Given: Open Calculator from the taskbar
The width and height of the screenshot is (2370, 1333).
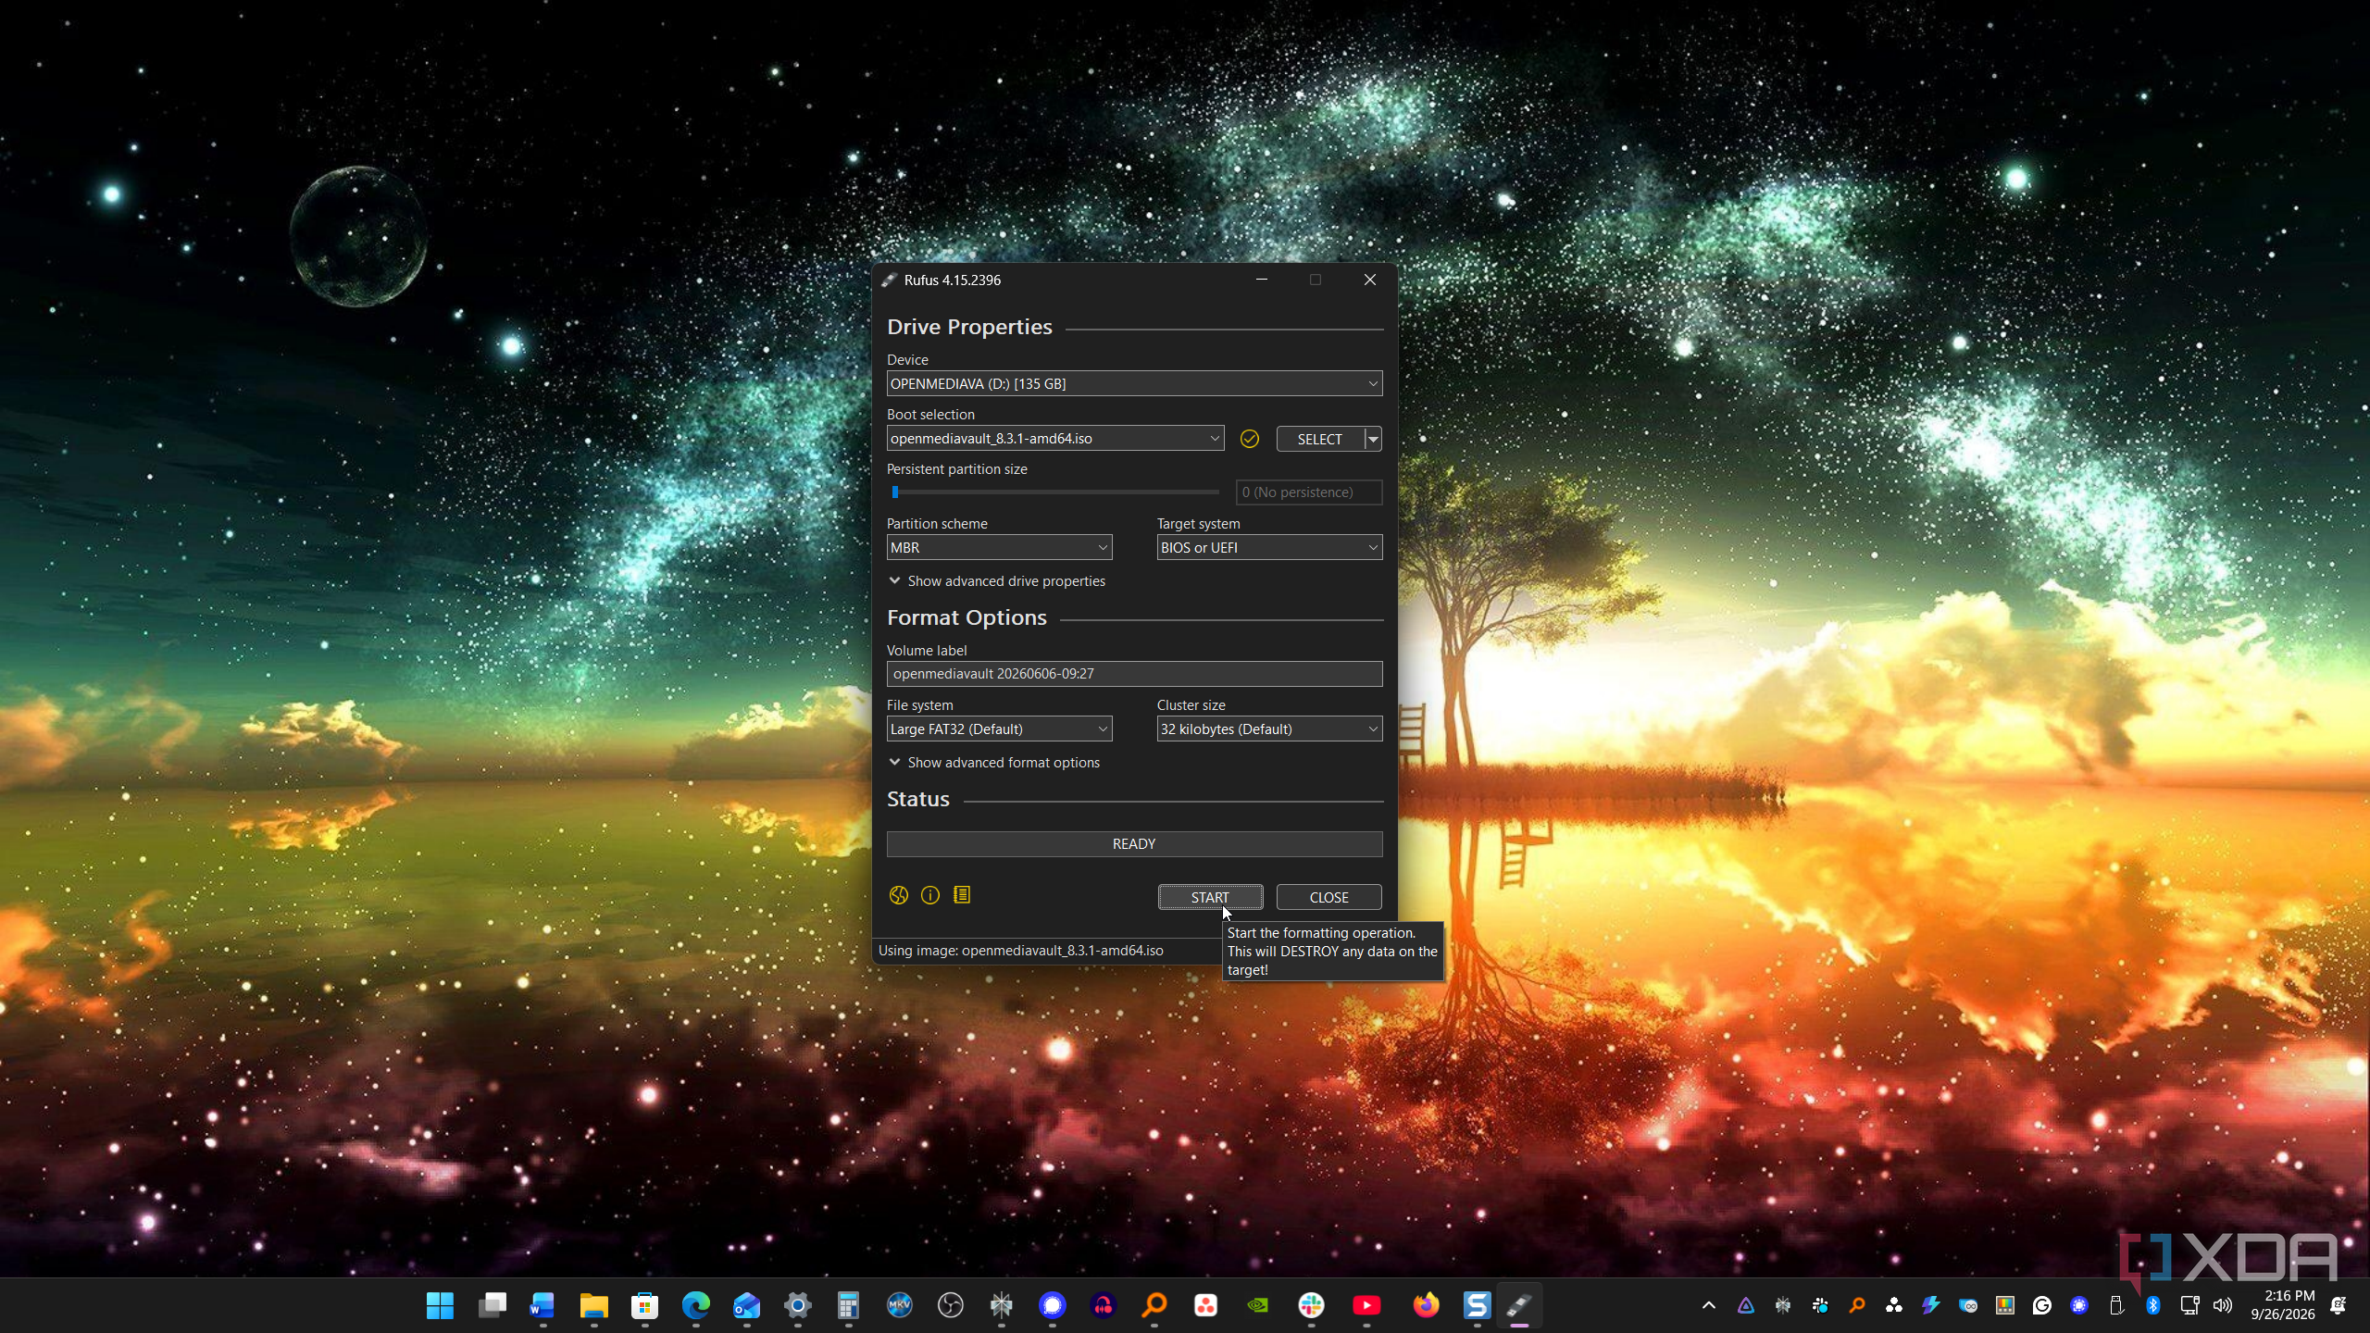Looking at the screenshot, I should [x=848, y=1305].
